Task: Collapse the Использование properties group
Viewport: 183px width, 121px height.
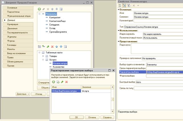Action: click(x=119, y=30)
